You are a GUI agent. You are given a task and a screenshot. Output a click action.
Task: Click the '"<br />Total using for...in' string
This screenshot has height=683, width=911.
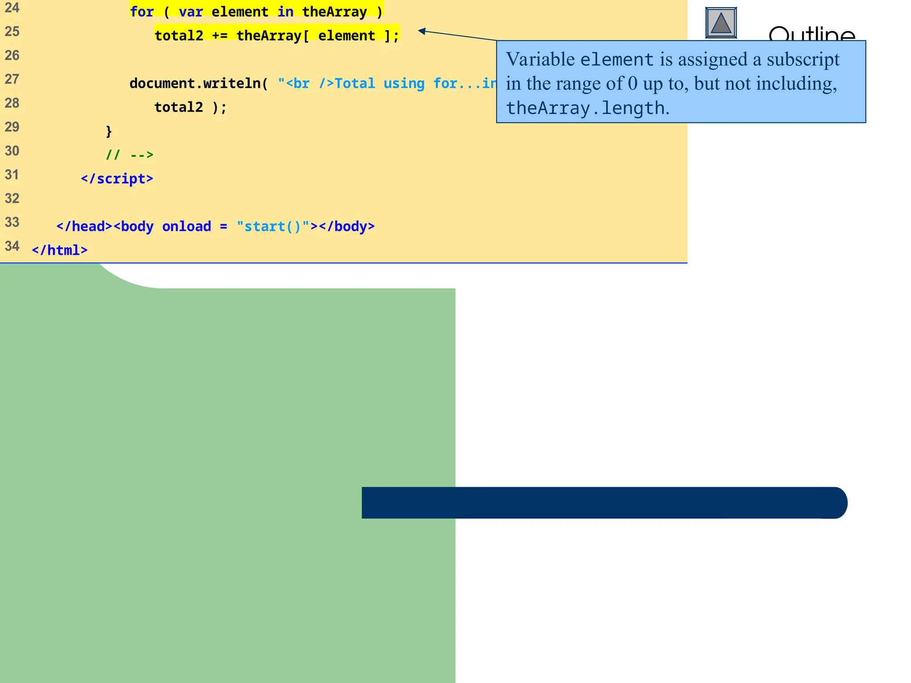(387, 83)
